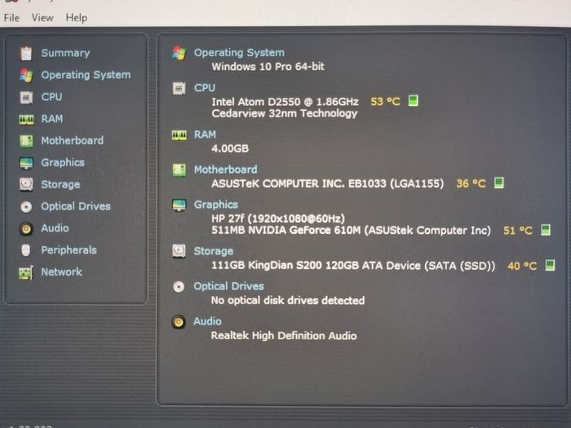Click the Motherboard heading link in summary
This screenshot has width=571, height=428.
(x=225, y=170)
